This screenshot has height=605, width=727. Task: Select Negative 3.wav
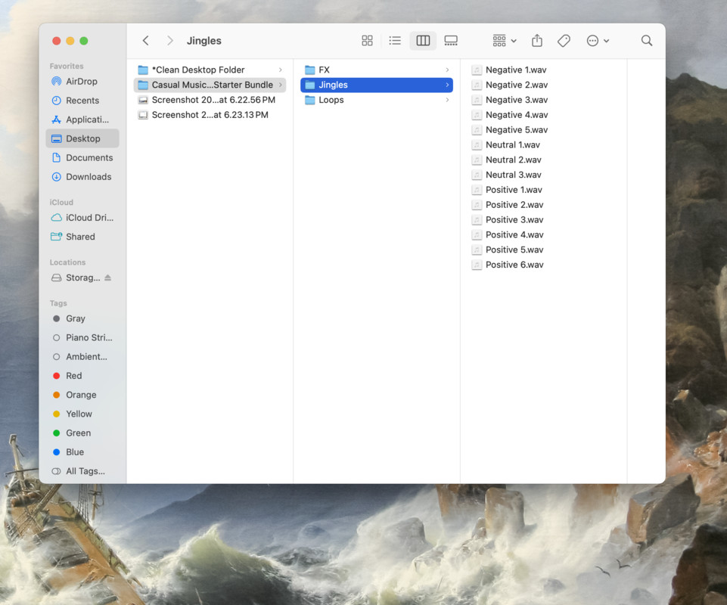pyautogui.click(x=543, y=100)
